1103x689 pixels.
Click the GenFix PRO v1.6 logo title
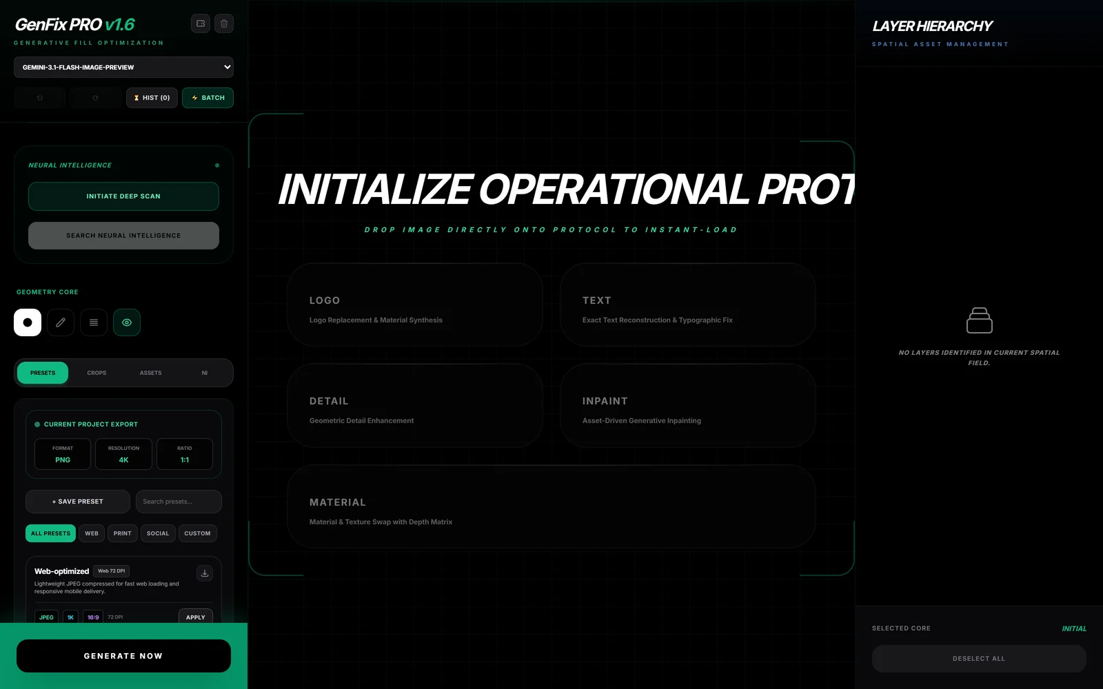pyautogui.click(x=75, y=24)
